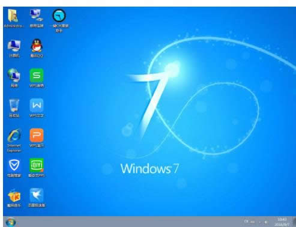Launch iQIYI PPS video icon
This screenshot has width=296, height=227.
[x=37, y=168]
